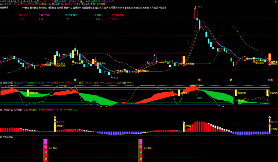
Task: Open settings icon of 智擒龙妖副 panel
Action: pyautogui.click(x=1, y=83)
